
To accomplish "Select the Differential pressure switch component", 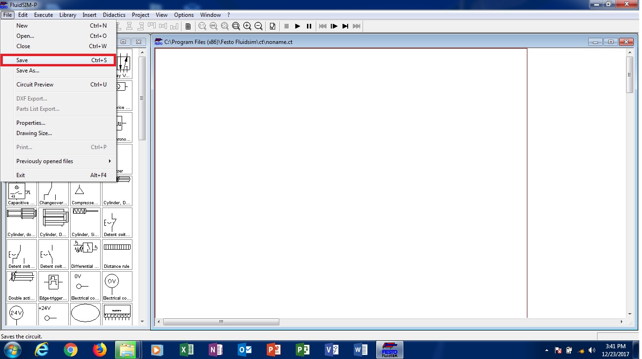I will pos(85,255).
